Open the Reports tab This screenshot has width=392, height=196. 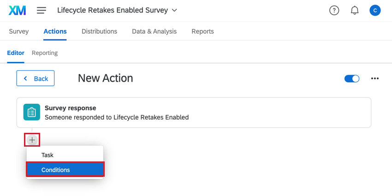202,31
